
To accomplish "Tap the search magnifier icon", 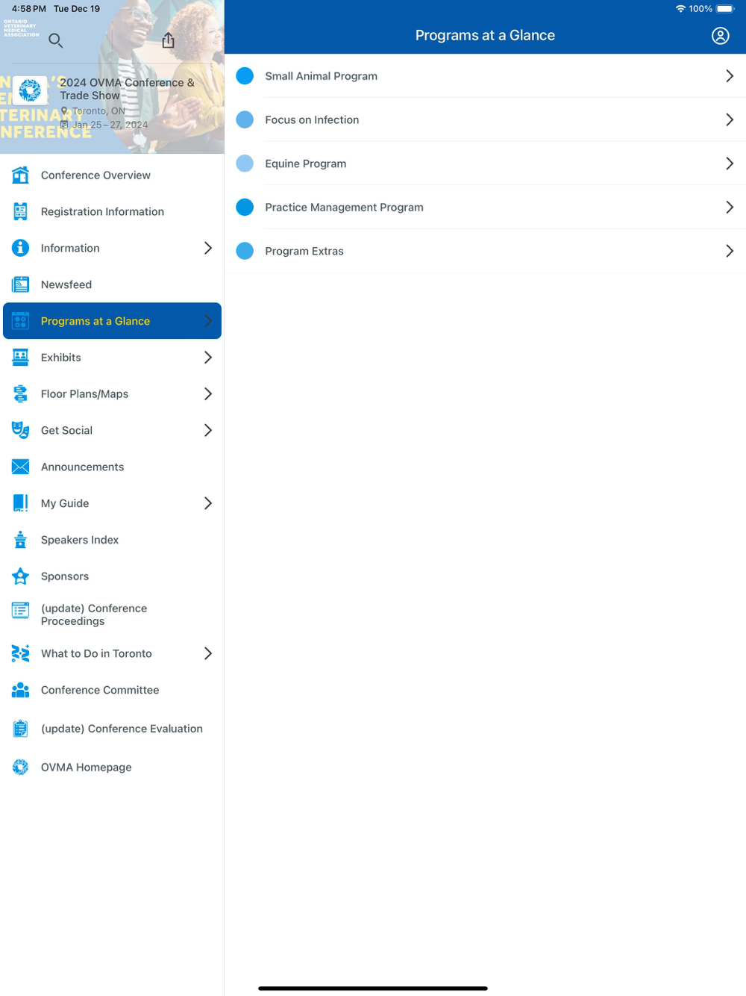I will click(x=55, y=40).
